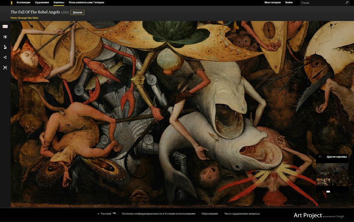Image resolution: width=354 pixels, height=222 pixels.
Task: Click the golden Art Project logo icon
Action: point(11,3)
